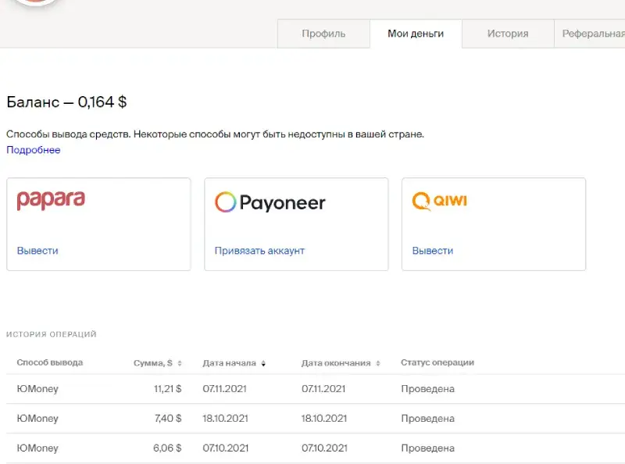Image resolution: width=625 pixels, height=464 pixels.
Task: Sort by Сумма, $ arrow icon
Action: 180,363
